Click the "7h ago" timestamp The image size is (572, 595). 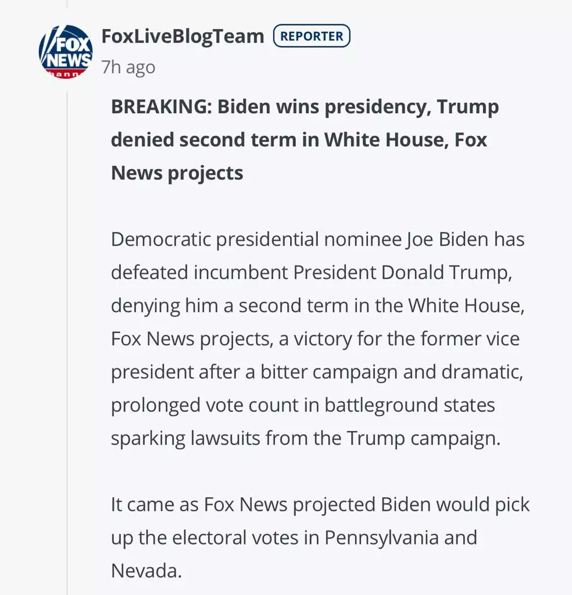pos(128,67)
